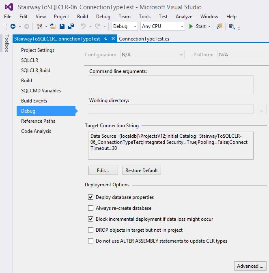This screenshot has height=273, width=269.
Task: Click the Find in Files toolbar icon
Action: [219, 26]
